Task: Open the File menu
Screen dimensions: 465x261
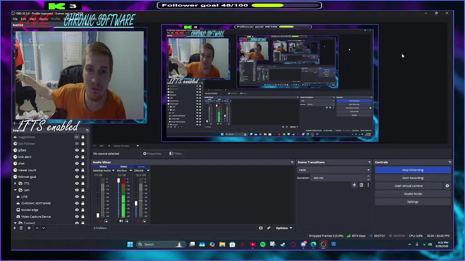Action: tap(15, 19)
